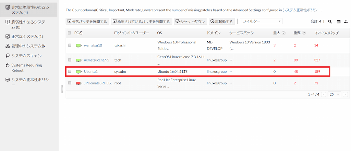Viewport: 351px width, 151px height.
Task: Click 承認されているパッチを展開する button
Action: [x=142, y=22]
